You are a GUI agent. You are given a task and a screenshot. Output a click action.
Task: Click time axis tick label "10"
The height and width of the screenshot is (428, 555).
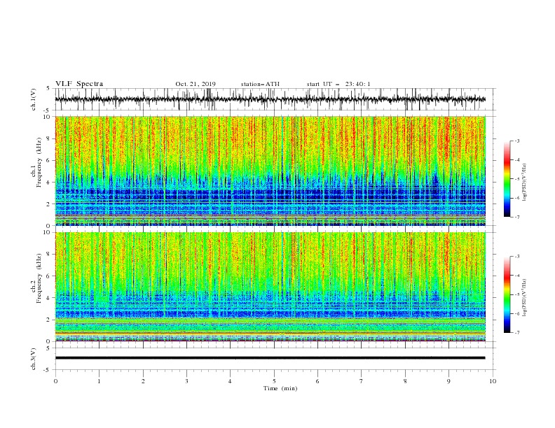tap(493, 381)
